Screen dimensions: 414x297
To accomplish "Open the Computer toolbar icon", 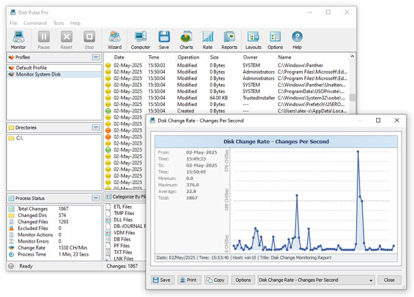I will tap(141, 40).
